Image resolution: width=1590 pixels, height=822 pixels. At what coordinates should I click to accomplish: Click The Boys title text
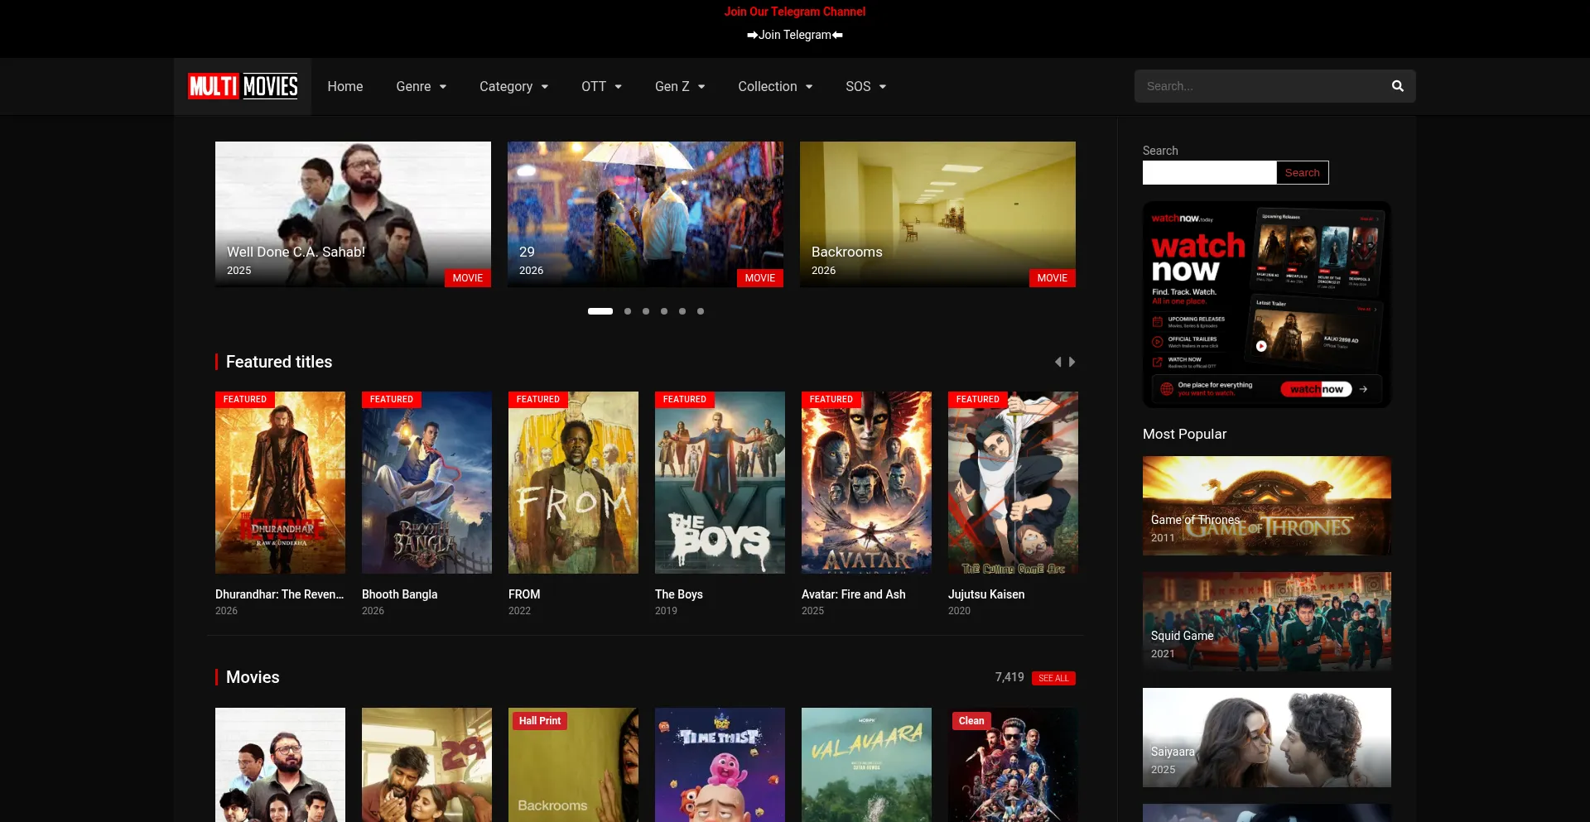679,594
